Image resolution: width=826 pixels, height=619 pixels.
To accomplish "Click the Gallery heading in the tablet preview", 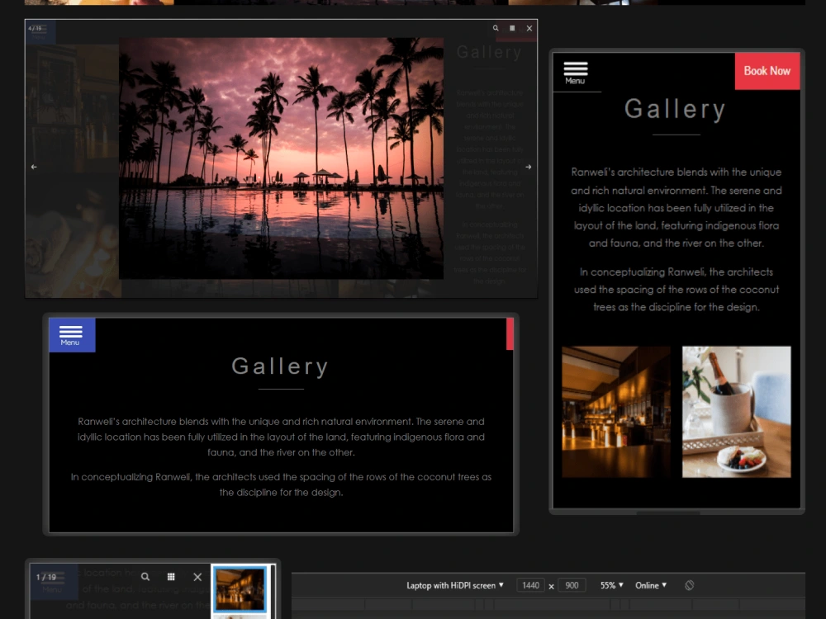I will click(x=676, y=110).
